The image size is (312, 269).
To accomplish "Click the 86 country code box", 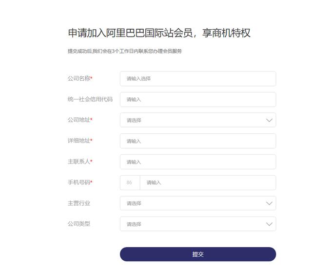I will [130, 182].
